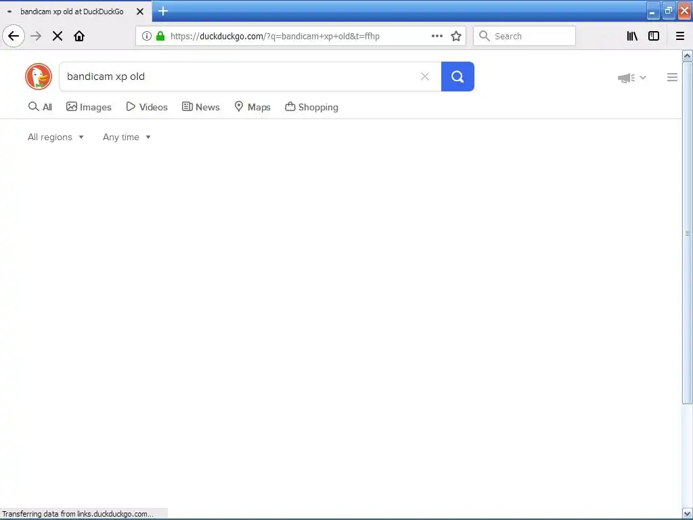Open page actions three-dot menu
This screenshot has width=693, height=520.
click(437, 36)
